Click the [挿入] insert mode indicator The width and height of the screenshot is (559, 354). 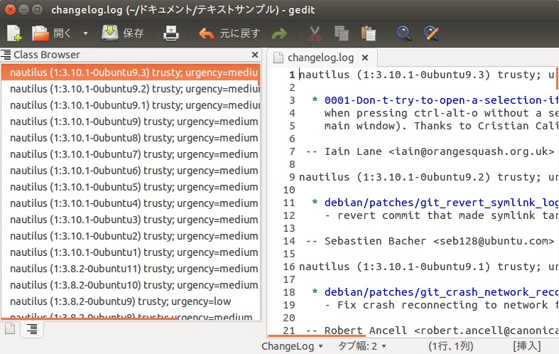pos(526,345)
